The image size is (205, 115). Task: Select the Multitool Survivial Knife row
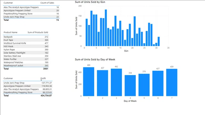(26, 43)
